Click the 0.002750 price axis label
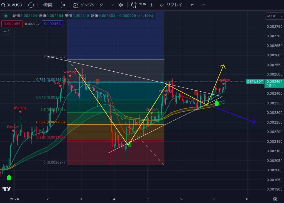284x203 pixels. 275,27
